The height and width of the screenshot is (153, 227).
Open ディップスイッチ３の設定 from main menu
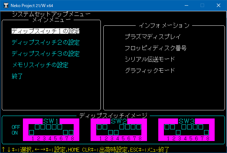[x=45, y=54]
